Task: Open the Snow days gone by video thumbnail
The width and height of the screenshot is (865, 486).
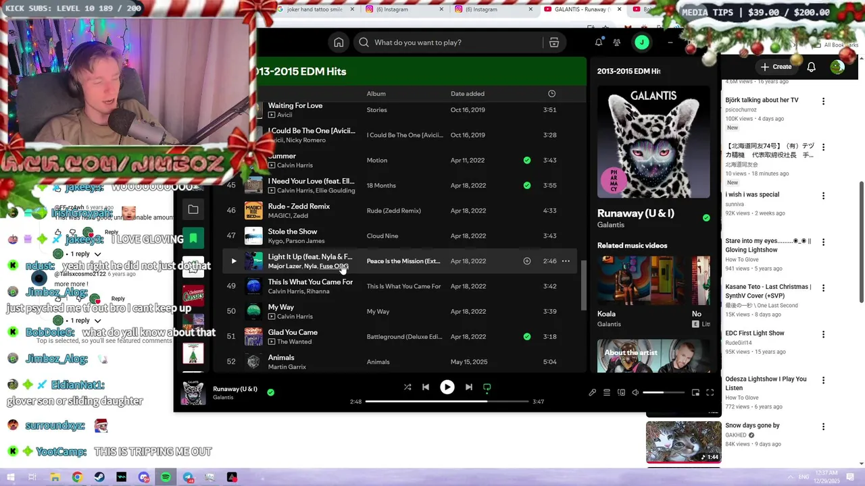Action: coord(683,442)
